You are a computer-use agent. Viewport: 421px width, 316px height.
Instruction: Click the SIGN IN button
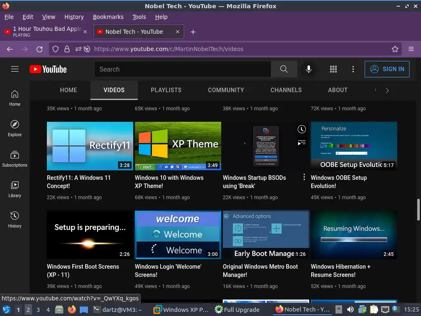click(387, 69)
